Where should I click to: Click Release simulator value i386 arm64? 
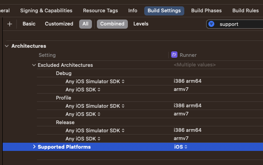[x=187, y=130]
